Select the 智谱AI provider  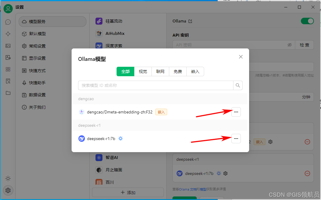[x=128, y=157]
